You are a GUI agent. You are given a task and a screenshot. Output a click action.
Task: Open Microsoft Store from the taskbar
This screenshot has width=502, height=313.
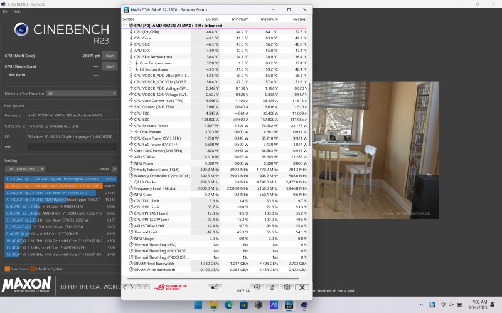coord(243,305)
